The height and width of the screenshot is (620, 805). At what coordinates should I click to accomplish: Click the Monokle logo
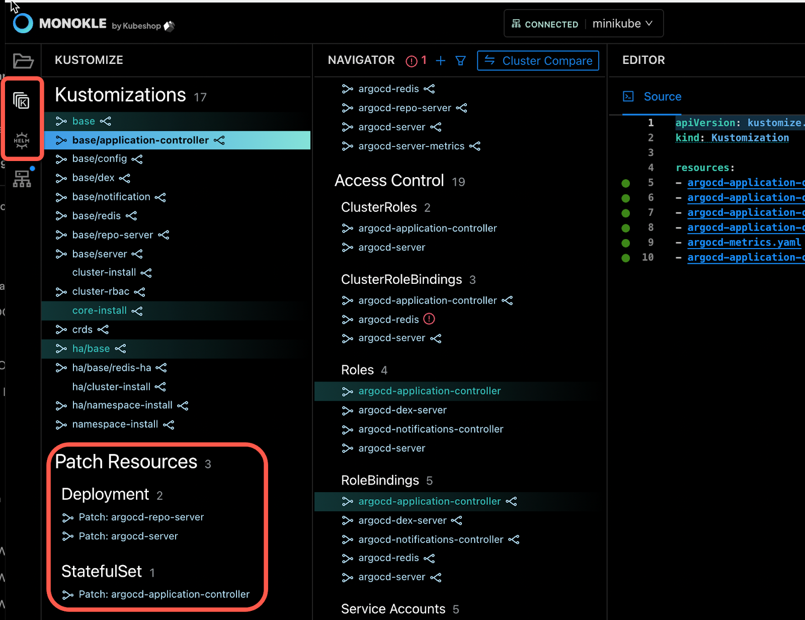pyautogui.click(x=23, y=23)
